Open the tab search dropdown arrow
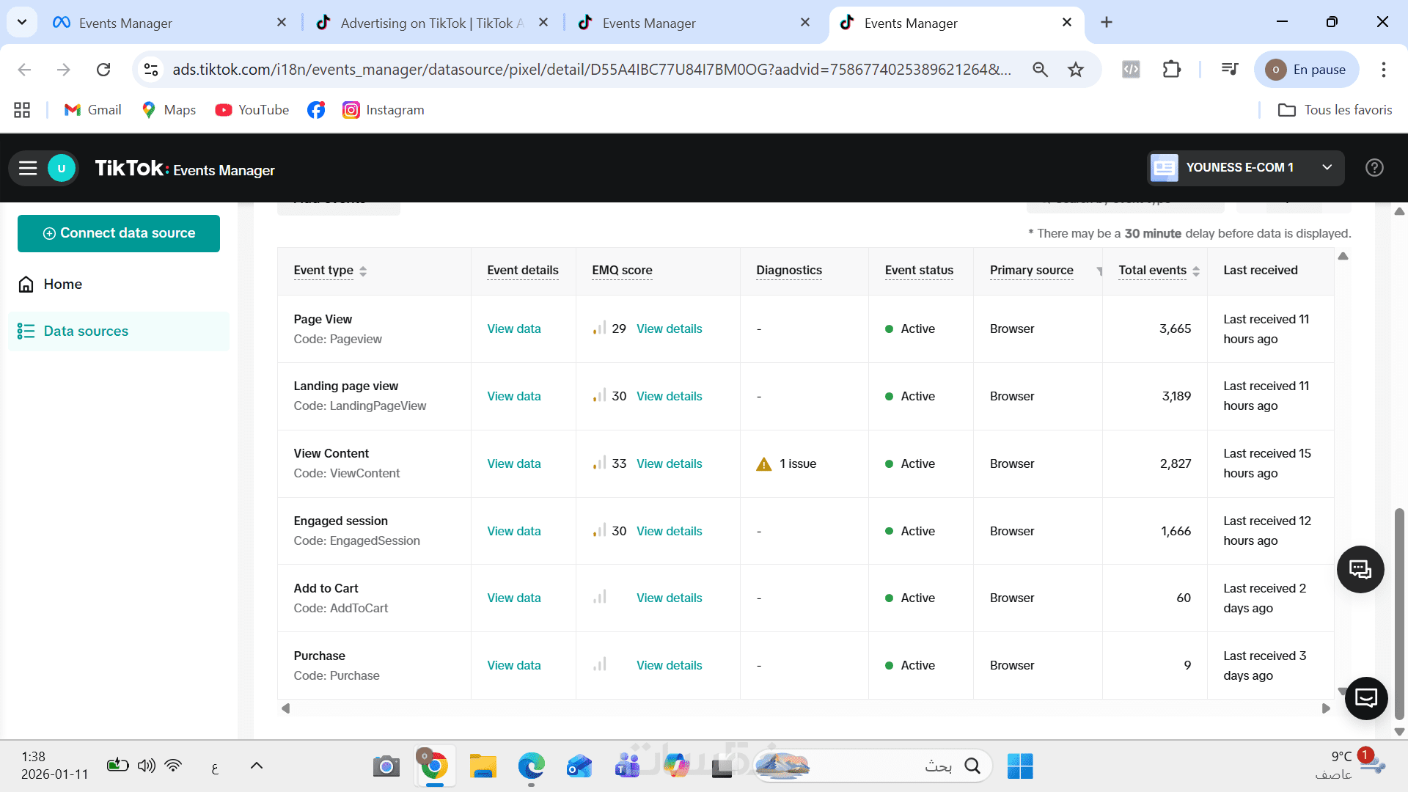Screen dimensions: 1408x792 pos(22,22)
